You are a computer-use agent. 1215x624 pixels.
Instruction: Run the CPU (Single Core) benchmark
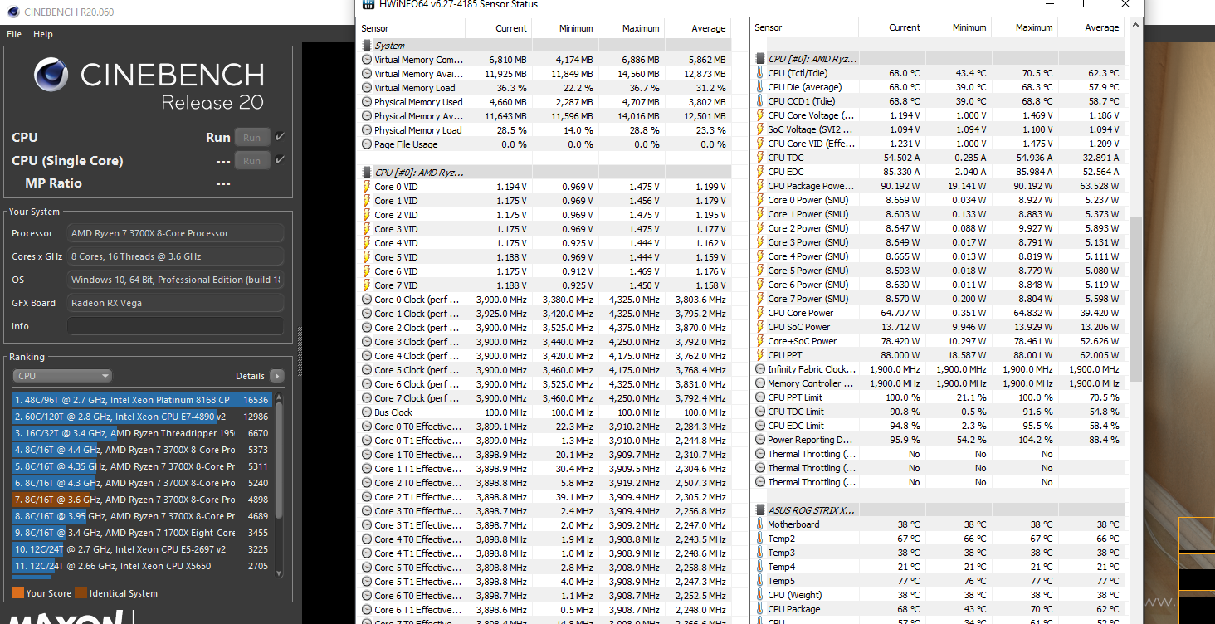pyautogui.click(x=251, y=161)
